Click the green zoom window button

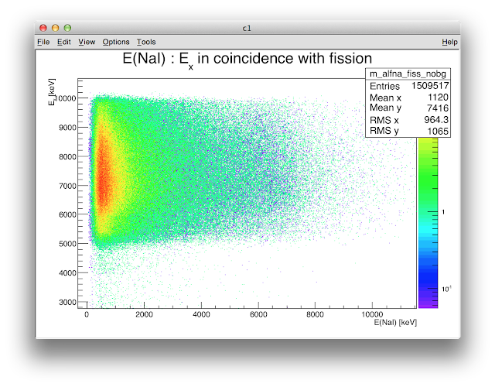pos(67,28)
